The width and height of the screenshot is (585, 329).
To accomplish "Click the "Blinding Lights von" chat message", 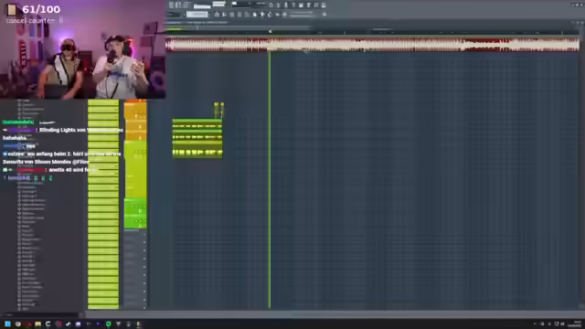I will [63, 130].
